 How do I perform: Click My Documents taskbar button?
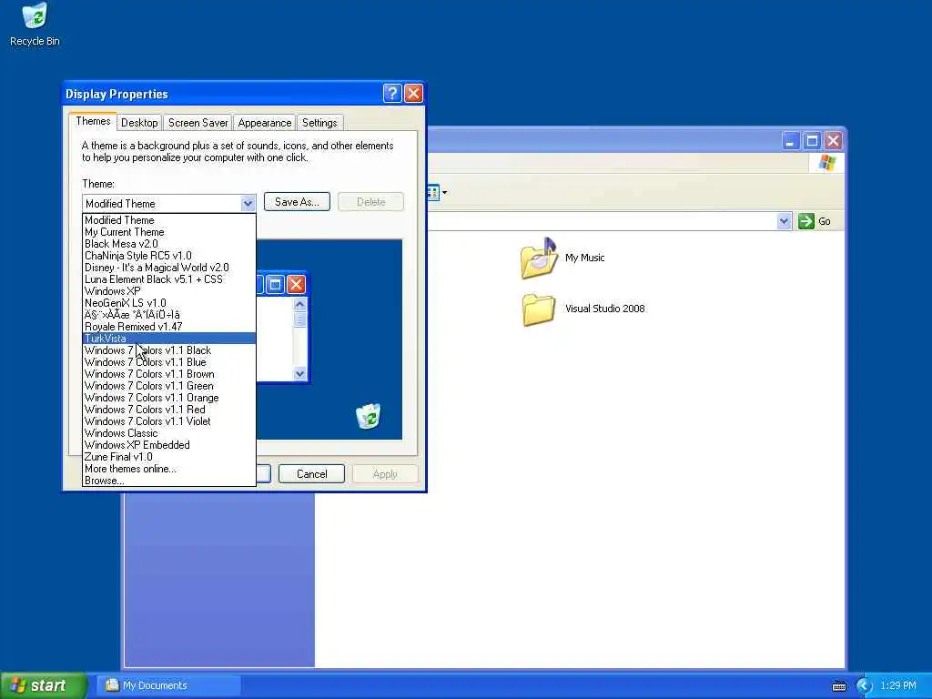[168, 685]
